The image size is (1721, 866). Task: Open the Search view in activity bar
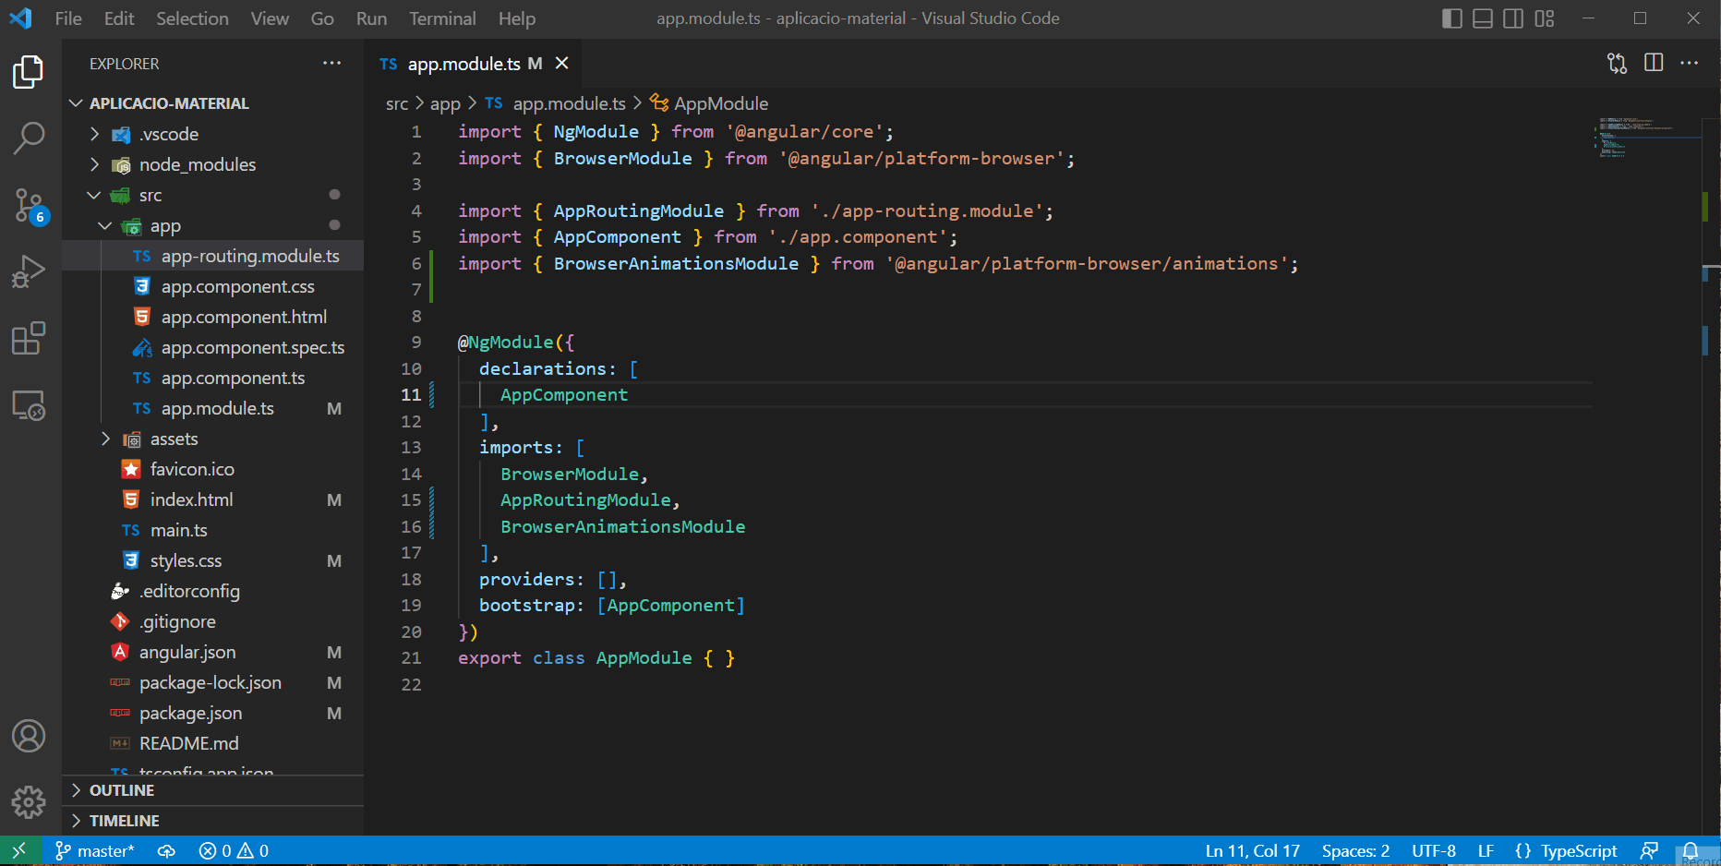click(x=29, y=138)
